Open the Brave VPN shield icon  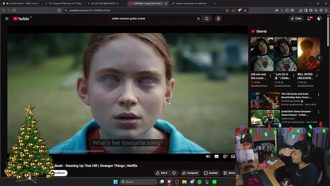(x=321, y=10)
